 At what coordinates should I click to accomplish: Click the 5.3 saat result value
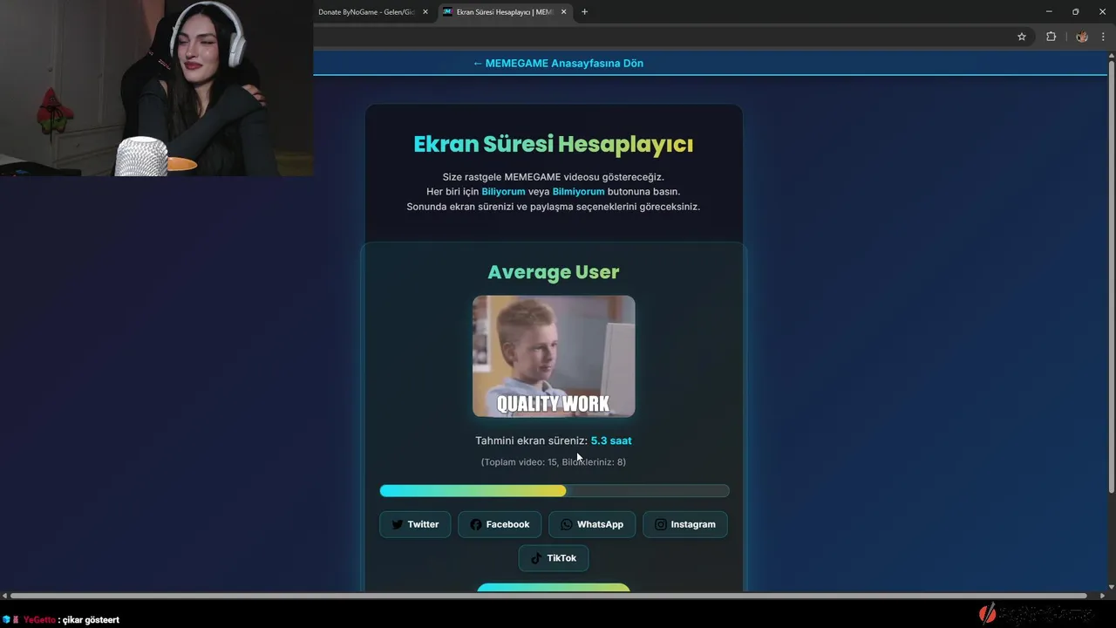[x=611, y=440]
